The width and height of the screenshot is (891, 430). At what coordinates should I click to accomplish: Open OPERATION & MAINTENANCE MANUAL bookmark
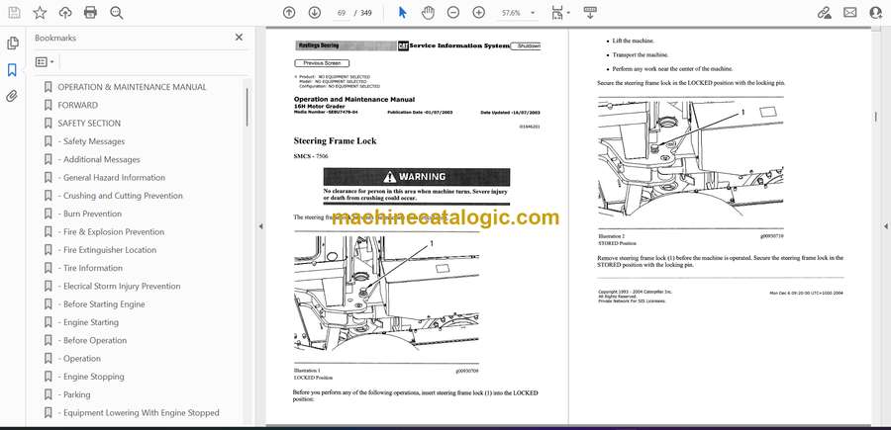132,87
